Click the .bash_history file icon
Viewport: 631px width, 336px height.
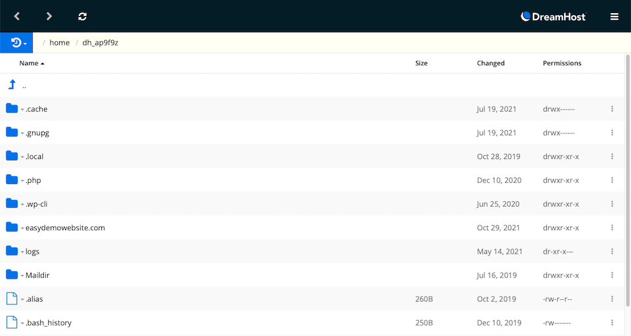coord(12,322)
